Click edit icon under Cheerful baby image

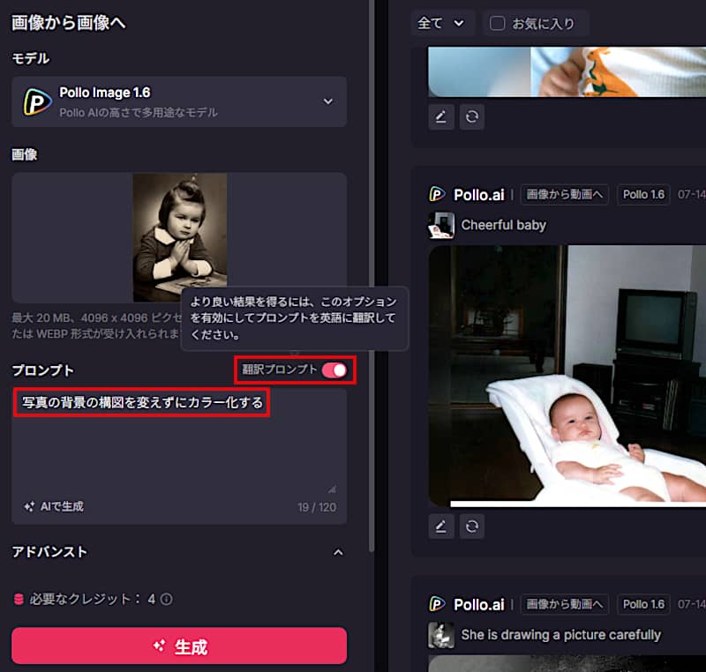tap(441, 526)
